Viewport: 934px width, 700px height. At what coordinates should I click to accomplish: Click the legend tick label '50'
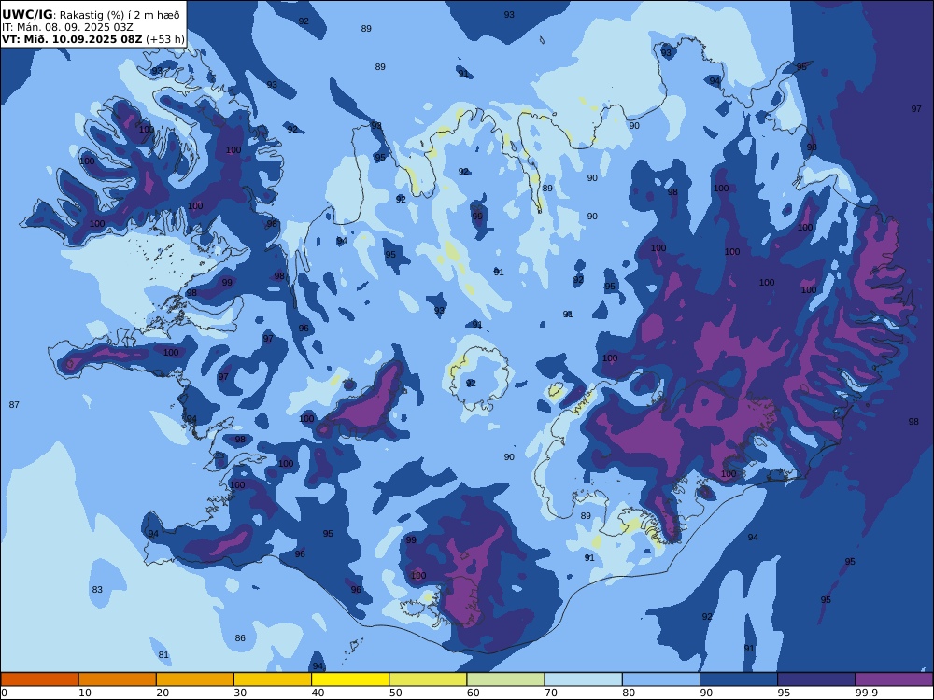pos(395,693)
